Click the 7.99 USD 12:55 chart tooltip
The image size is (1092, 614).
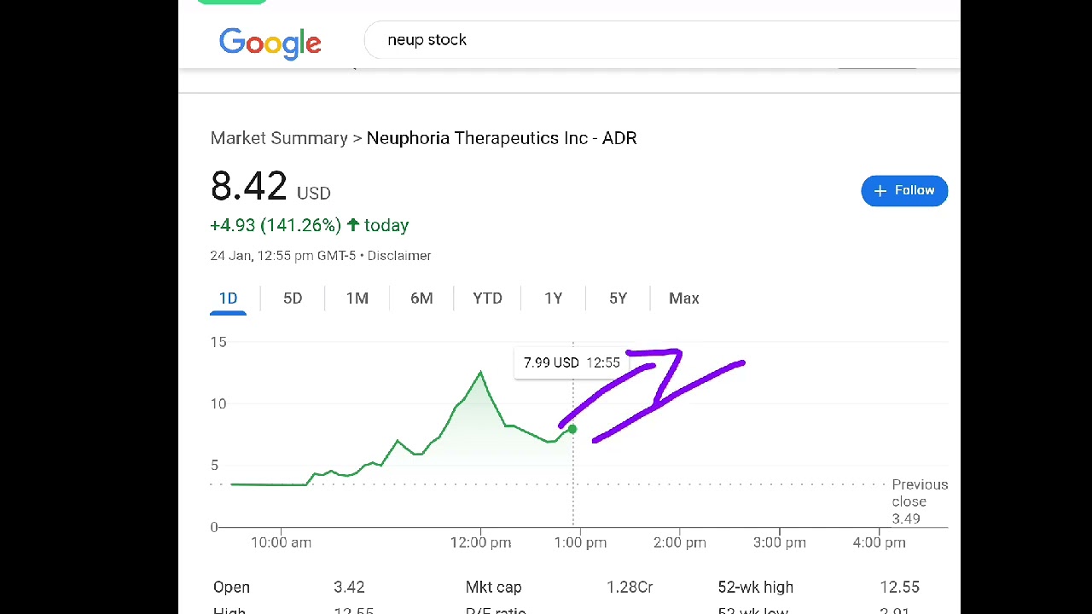coord(572,362)
